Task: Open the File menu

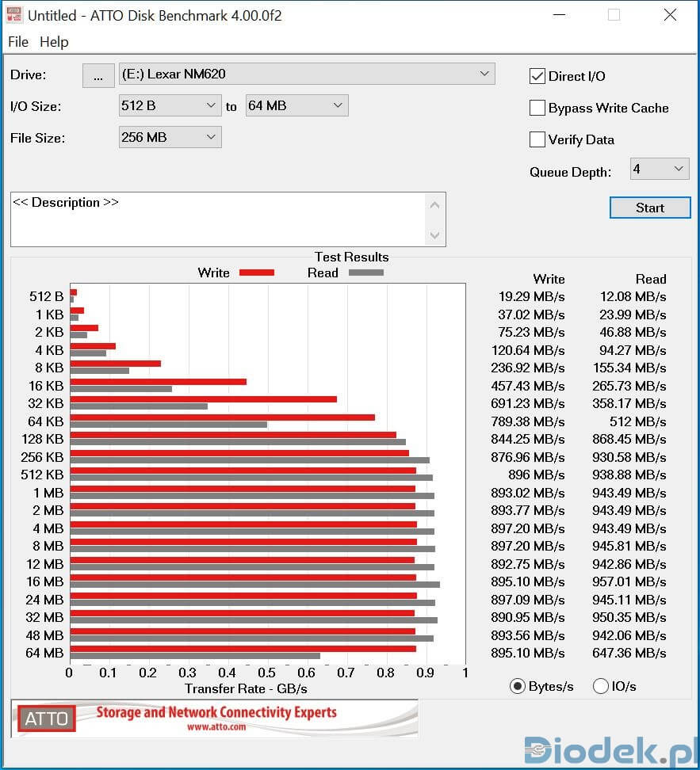Action: coord(17,42)
